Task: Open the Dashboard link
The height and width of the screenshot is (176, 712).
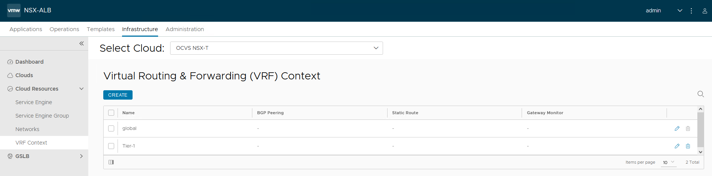Action: (x=29, y=62)
